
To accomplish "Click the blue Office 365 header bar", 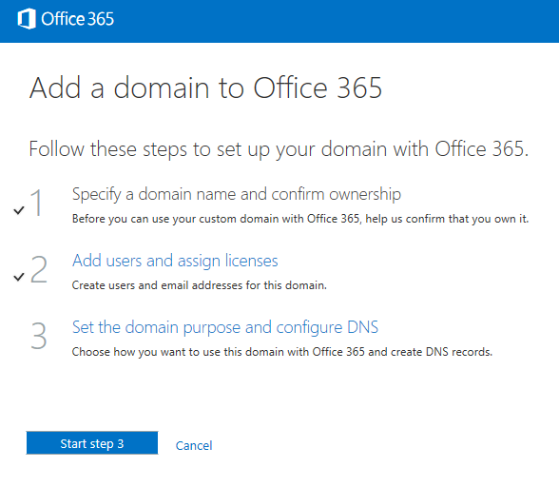I will [x=279, y=22].
